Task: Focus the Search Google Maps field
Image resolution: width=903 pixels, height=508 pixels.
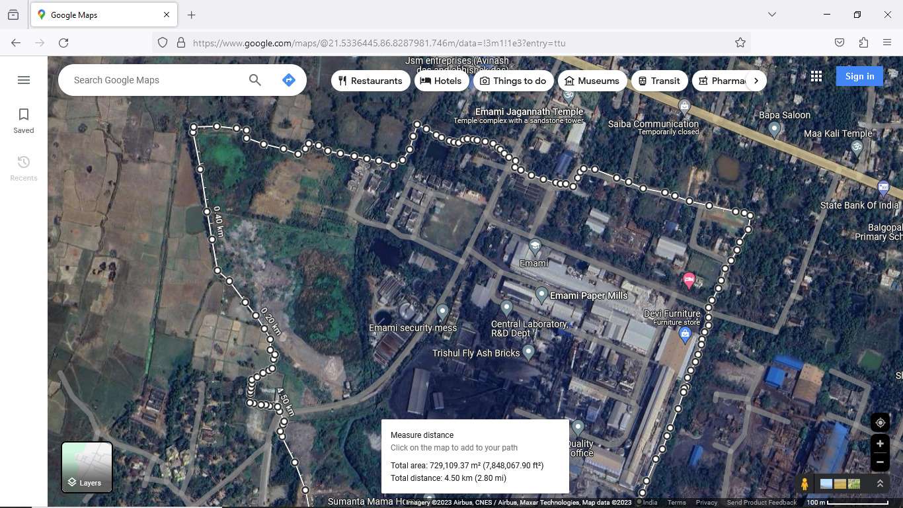Action: tap(156, 80)
